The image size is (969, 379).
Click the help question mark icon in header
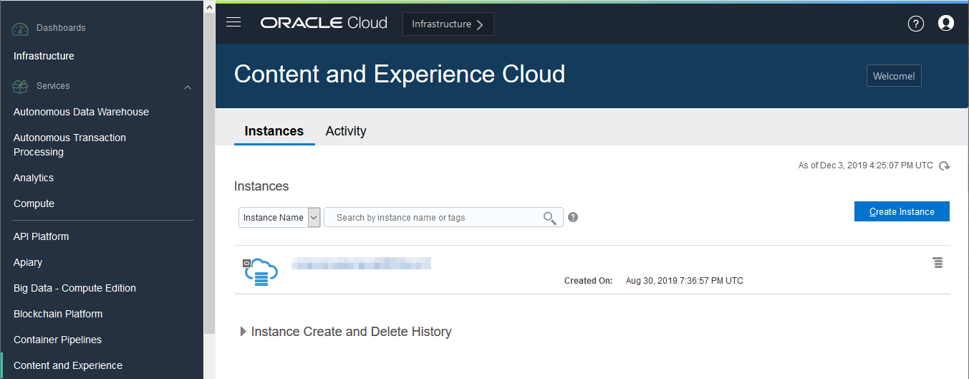pyautogui.click(x=915, y=24)
